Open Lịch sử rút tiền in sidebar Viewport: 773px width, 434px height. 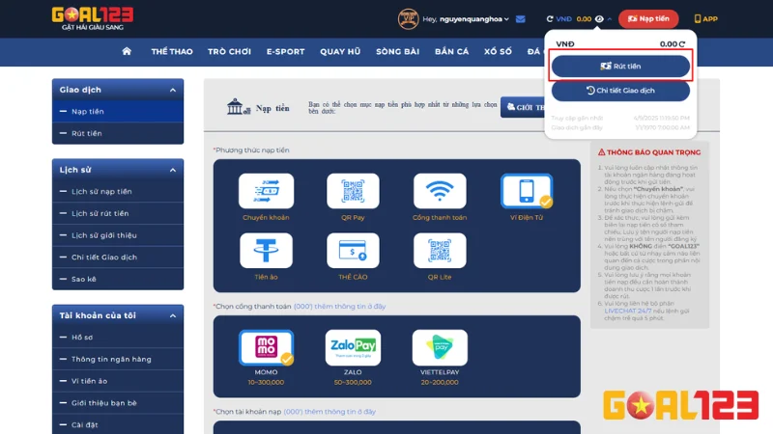click(x=118, y=213)
